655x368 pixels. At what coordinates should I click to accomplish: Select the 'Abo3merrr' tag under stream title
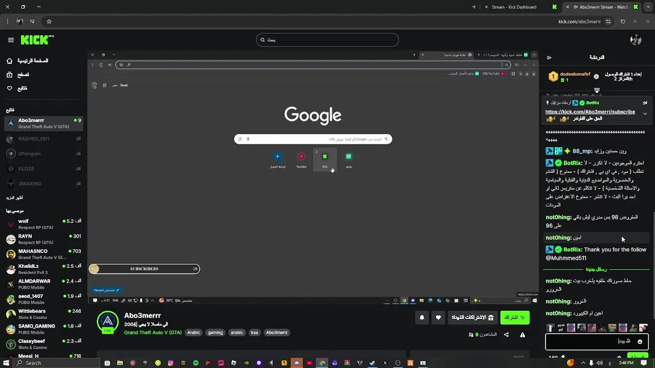[277, 332]
